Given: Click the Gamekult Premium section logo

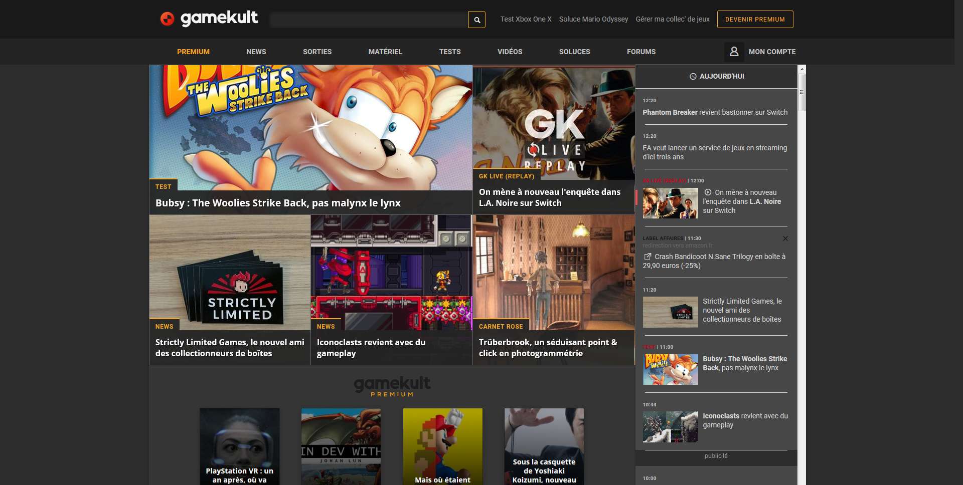Looking at the screenshot, I should click(x=392, y=386).
